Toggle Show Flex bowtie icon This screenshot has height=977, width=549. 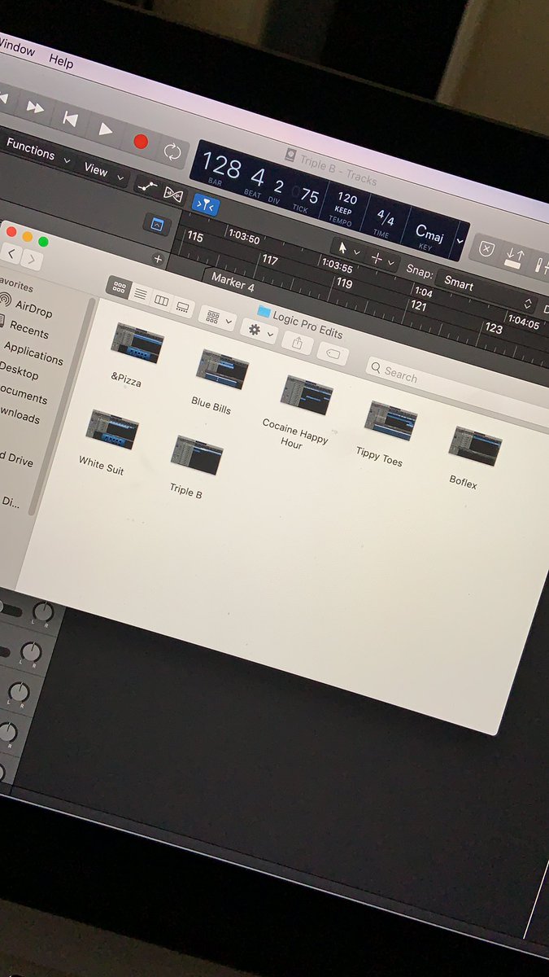point(173,194)
